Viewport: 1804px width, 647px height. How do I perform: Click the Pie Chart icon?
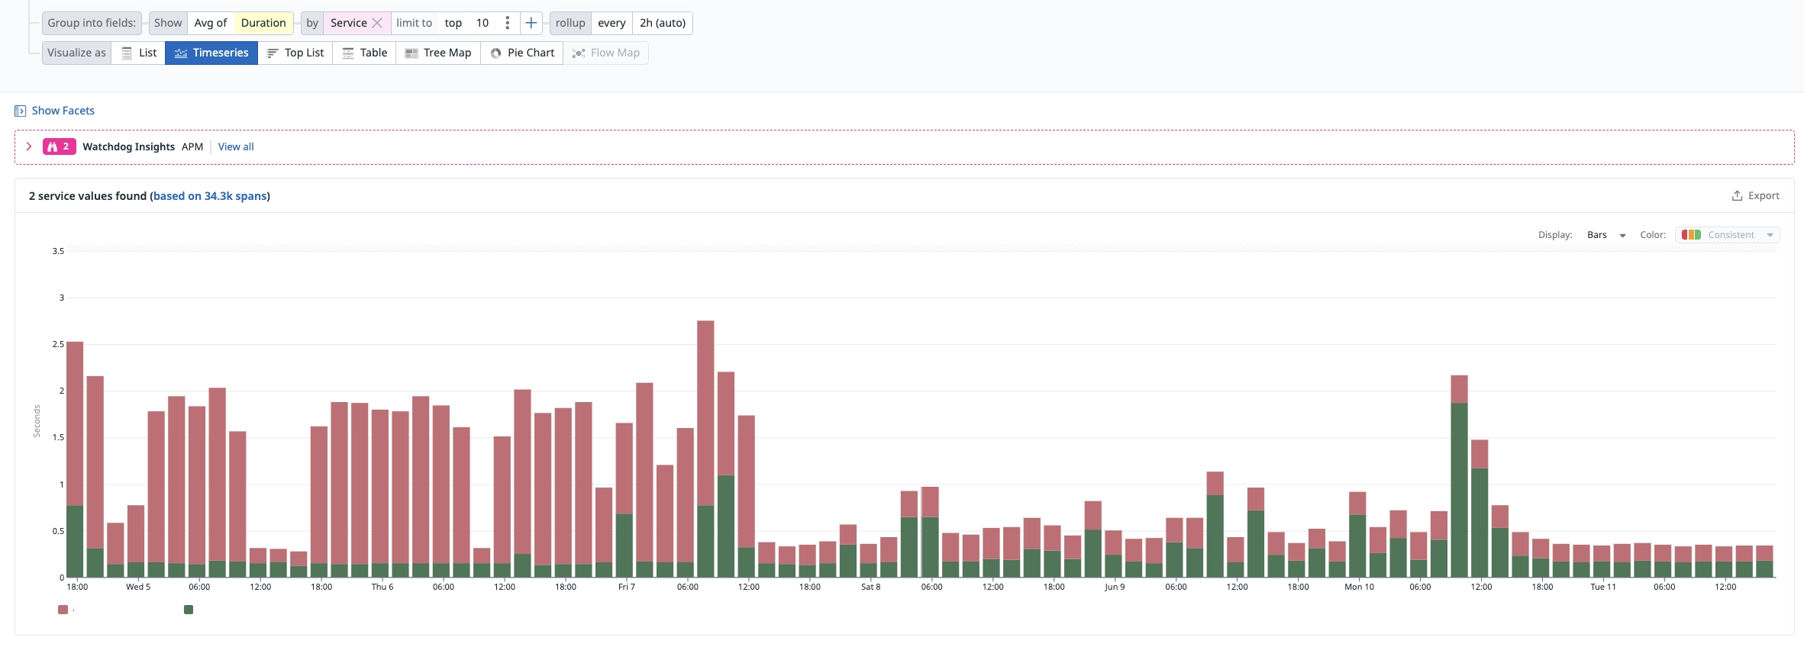pyautogui.click(x=496, y=53)
